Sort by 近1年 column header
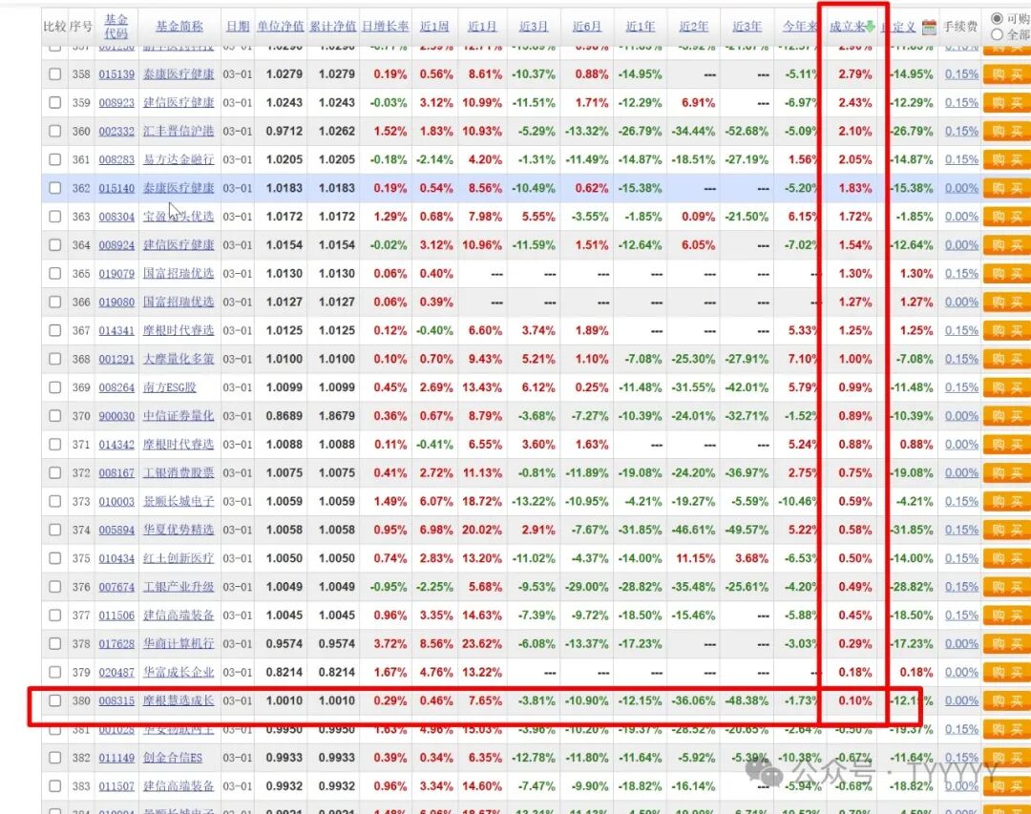1031x814 pixels. coord(640,27)
